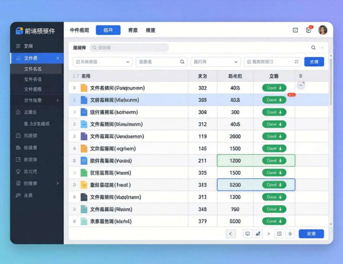Open the first filter dropdown in the filter row
Screen dimensions: 343x264
(102, 62)
